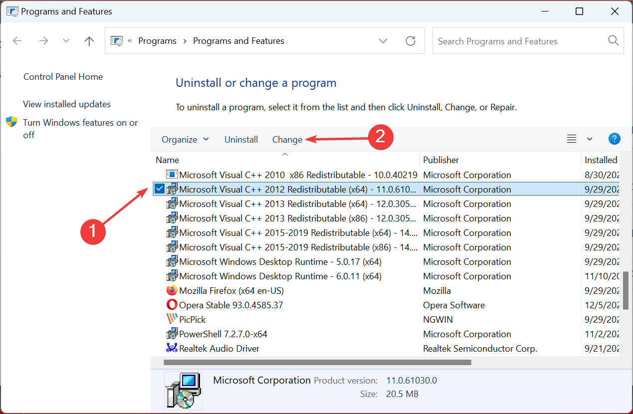Focus the Search Programs and Features box
This screenshot has width=633, height=414.
pos(528,41)
